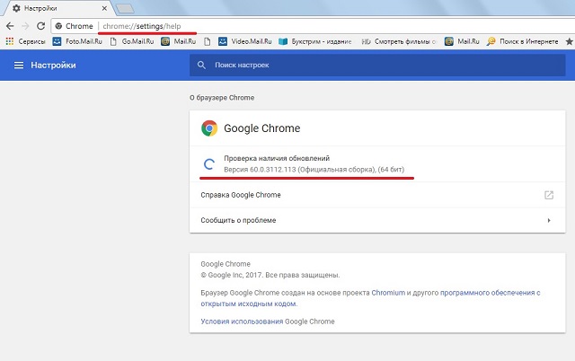Click the Google Chrome title text

(261, 128)
